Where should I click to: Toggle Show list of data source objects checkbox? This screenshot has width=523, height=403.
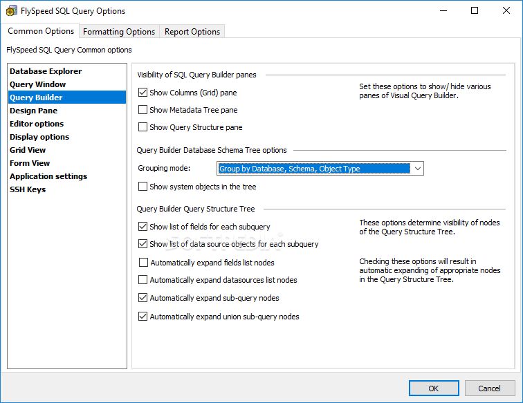[143, 244]
